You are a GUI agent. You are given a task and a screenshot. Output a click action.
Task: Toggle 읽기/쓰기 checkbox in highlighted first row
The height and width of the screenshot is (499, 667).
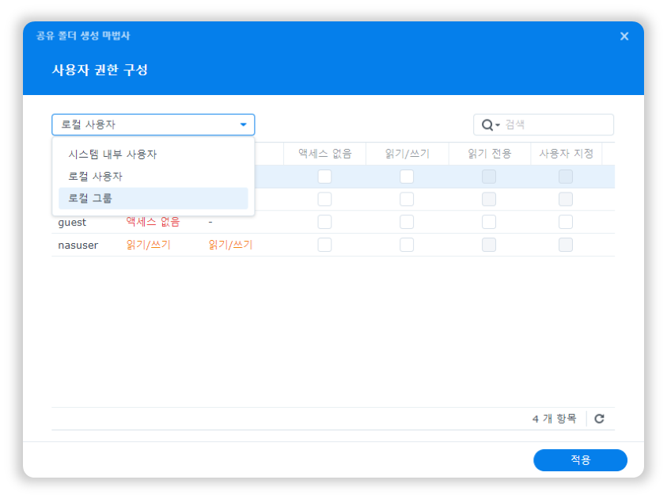click(x=407, y=177)
